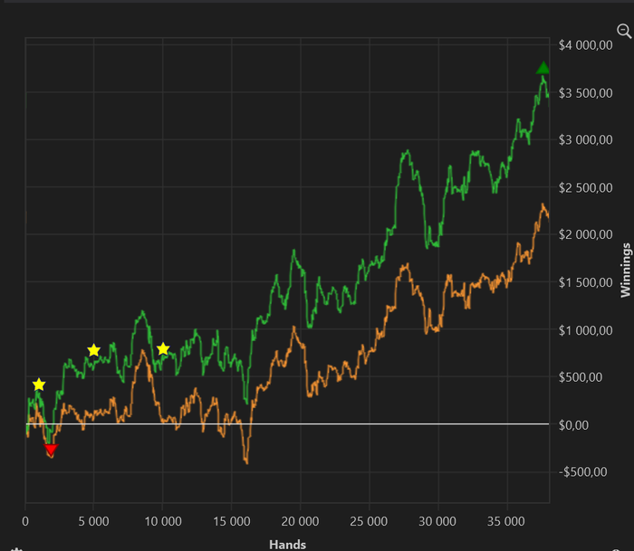This screenshot has height=551, width=634.
Task: Click the $3 000,00 axis label
Action: tap(585, 140)
